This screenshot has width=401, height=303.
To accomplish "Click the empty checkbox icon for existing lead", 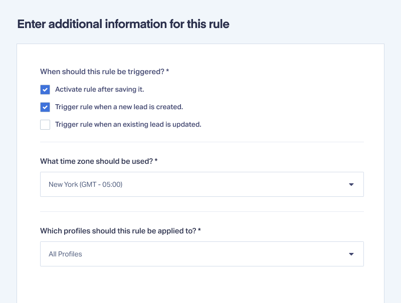I will coord(45,125).
